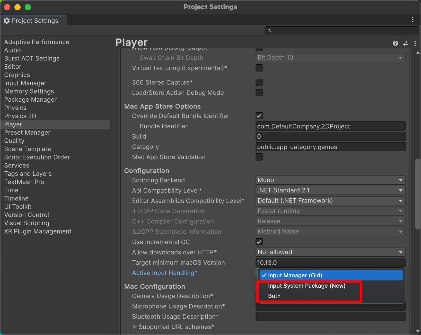Viewport: 421px width, 335px height.
Task: Switch to the Project Settings tab
Action: [x=34, y=21]
